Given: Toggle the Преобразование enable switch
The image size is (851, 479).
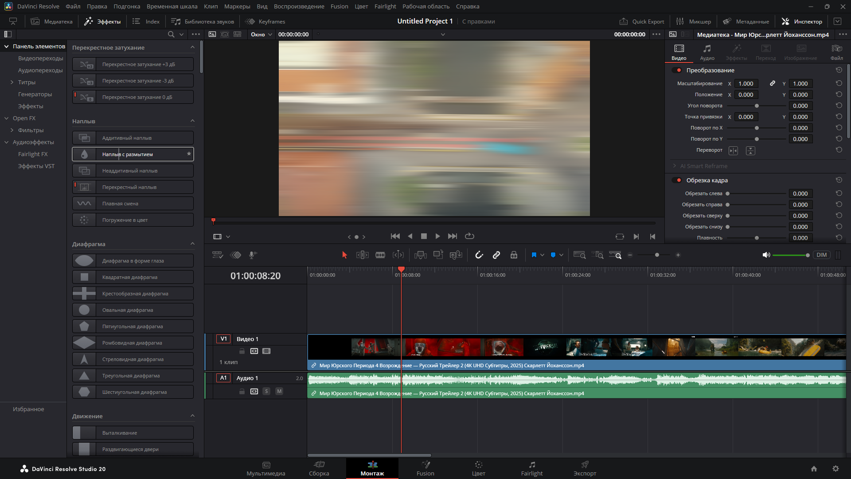Looking at the screenshot, I should point(677,71).
